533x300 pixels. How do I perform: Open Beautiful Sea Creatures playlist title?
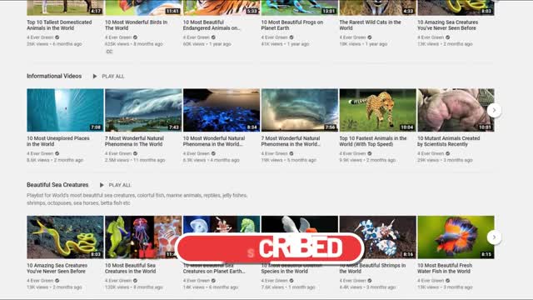[57, 185]
